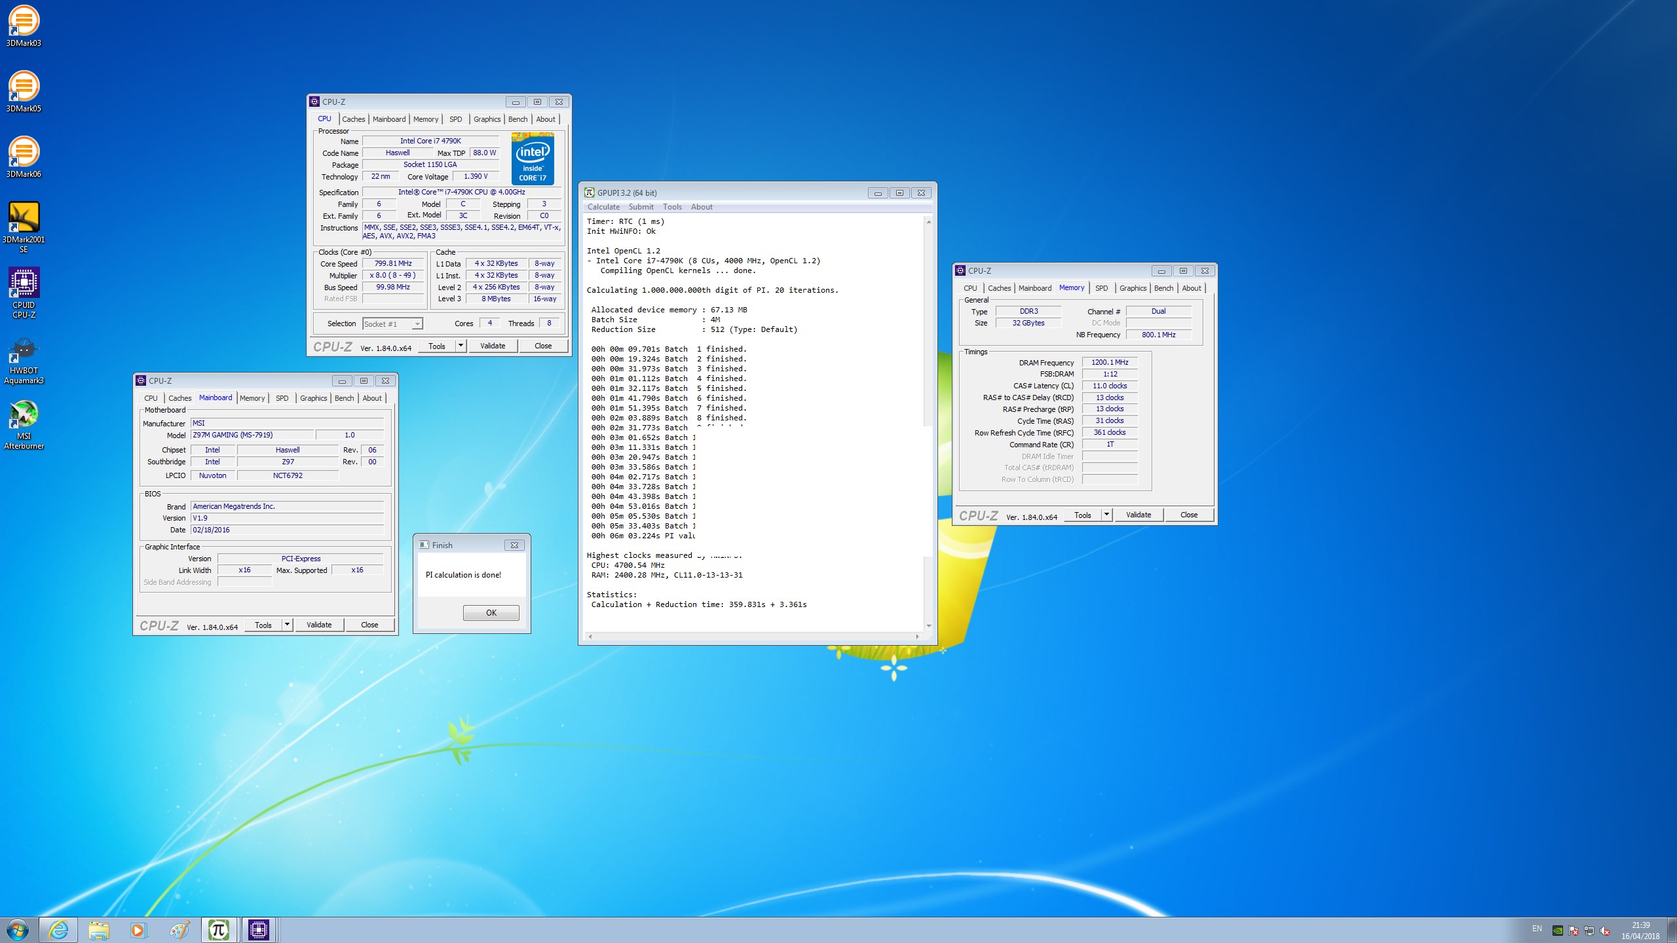This screenshot has width=1677, height=943.
Task: Click GPUPI vertical scrollbar down arrow
Action: [x=928, y=626]
